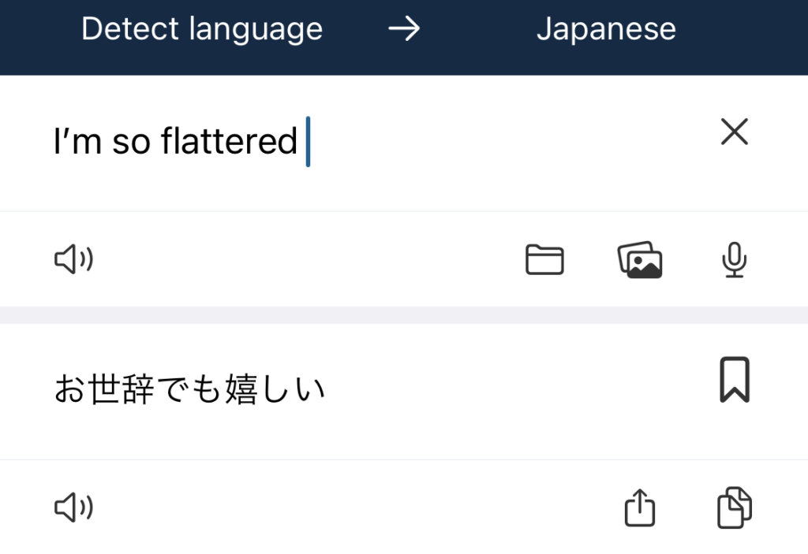Bookmark the Japanese translation
Viewport: 808px width, 554px height.
tap(734, 380)
